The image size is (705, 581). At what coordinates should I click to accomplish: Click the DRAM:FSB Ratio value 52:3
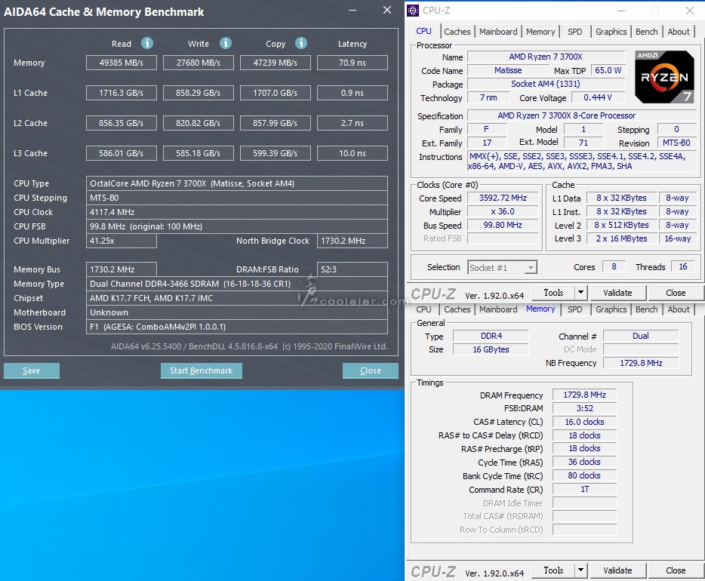352,269
